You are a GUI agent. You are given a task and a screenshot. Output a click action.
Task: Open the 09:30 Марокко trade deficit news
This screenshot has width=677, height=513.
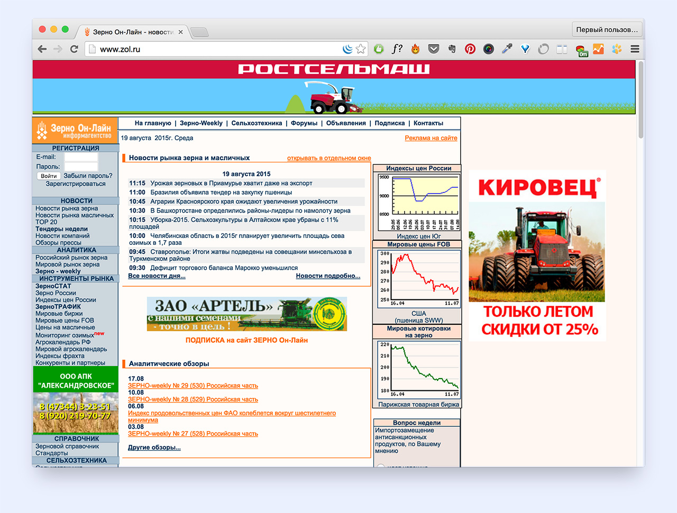[224, 268]
